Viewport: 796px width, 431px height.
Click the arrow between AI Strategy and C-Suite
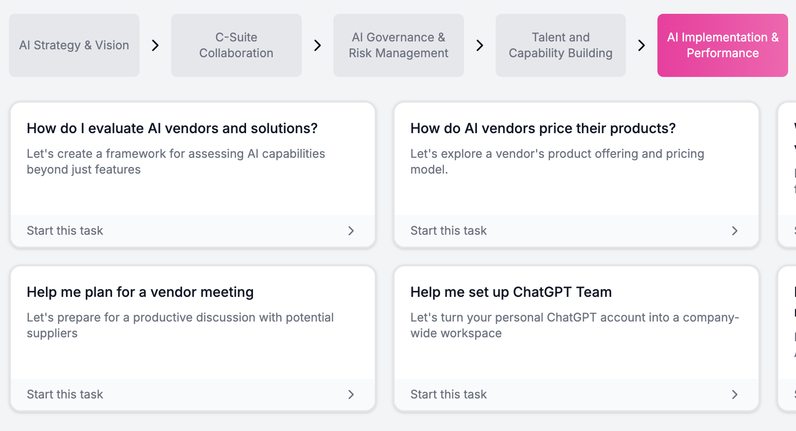point(155,45)
